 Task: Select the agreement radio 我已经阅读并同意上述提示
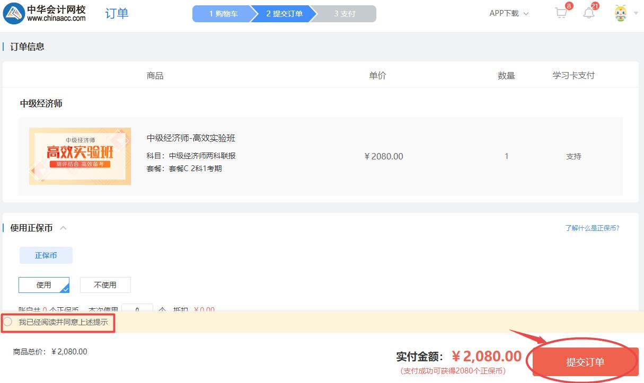(8, 321)
